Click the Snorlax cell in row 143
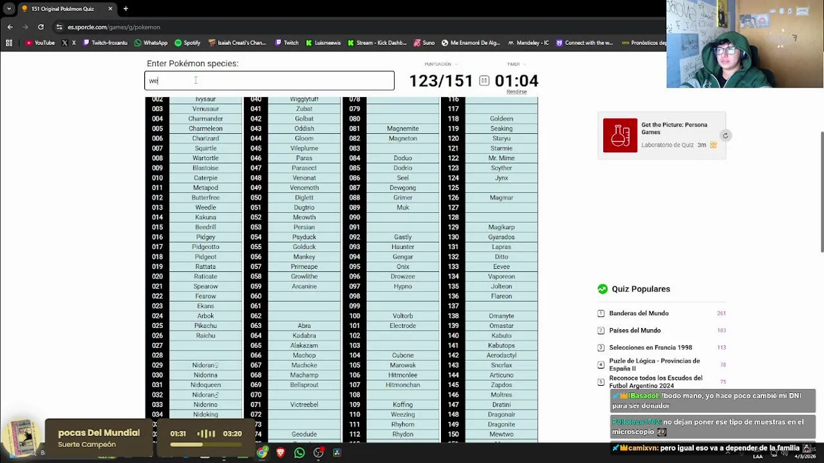This screenshot has height=463, width=824. [501, 365]
